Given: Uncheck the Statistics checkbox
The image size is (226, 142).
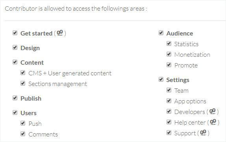Looking at the screenshot, I should tap(169, 43).
